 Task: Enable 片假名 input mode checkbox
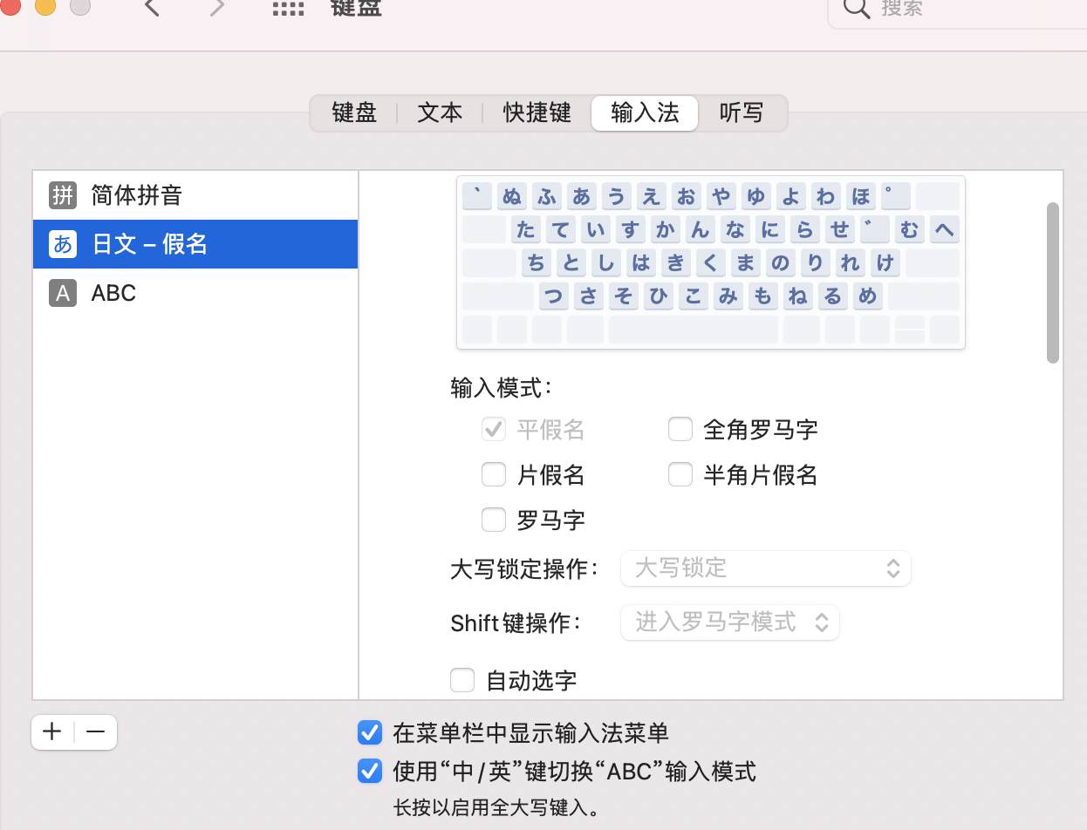494,475
